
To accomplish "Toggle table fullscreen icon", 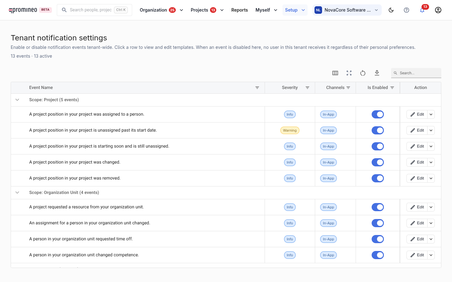I will (349, 73).
